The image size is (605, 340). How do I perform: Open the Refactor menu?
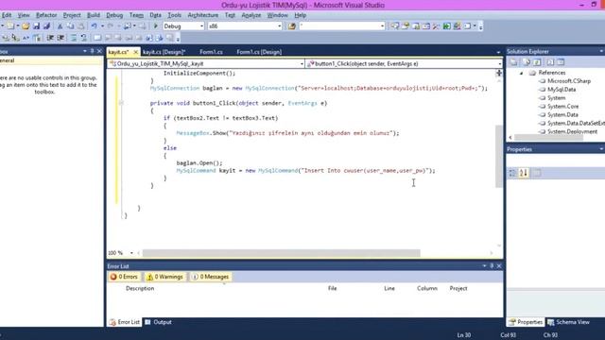[x=46, y=15]
